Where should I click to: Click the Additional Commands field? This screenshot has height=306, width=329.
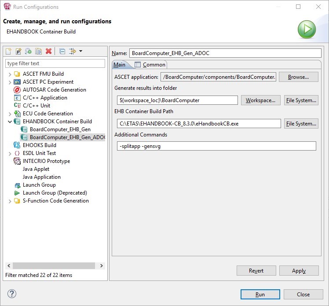(x=216, y=146)
